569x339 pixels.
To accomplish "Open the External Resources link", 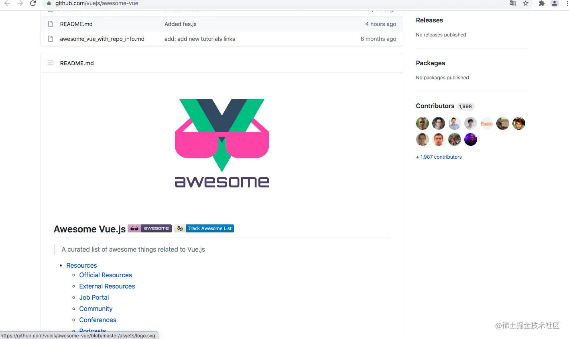I will click(x=107, y=286).
